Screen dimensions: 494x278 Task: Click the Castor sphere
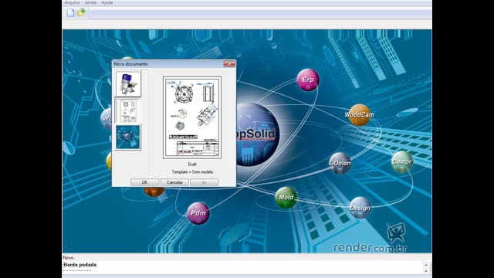click(402, 161)
